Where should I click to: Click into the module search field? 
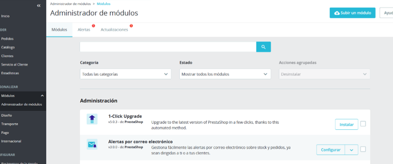coord(168,47)
